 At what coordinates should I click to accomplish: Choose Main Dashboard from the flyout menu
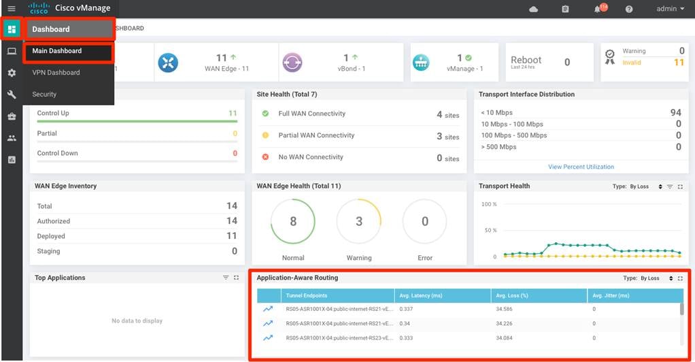tap(68, 51)
